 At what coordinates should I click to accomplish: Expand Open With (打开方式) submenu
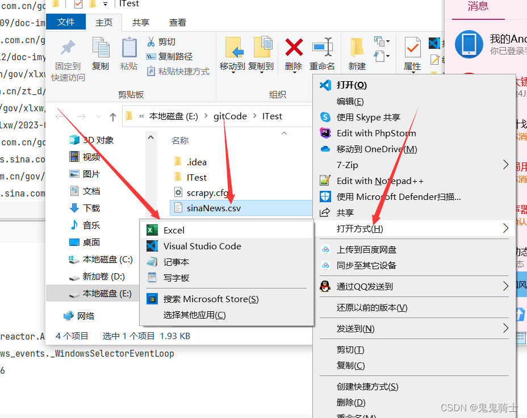(x=414, y=228)
